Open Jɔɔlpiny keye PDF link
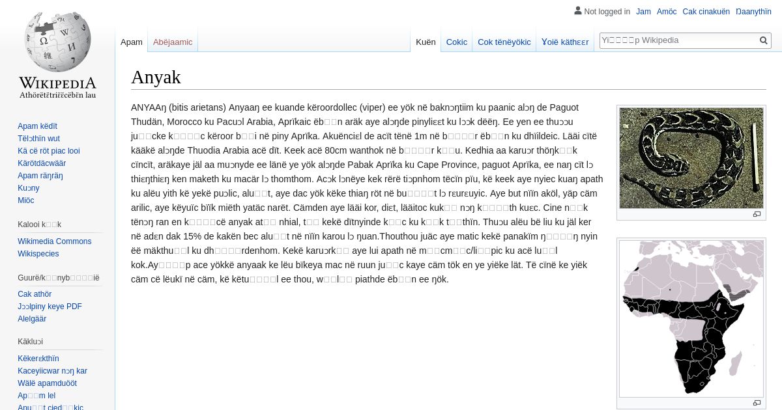This screenshot has height=410, width=782. point(50,307)
